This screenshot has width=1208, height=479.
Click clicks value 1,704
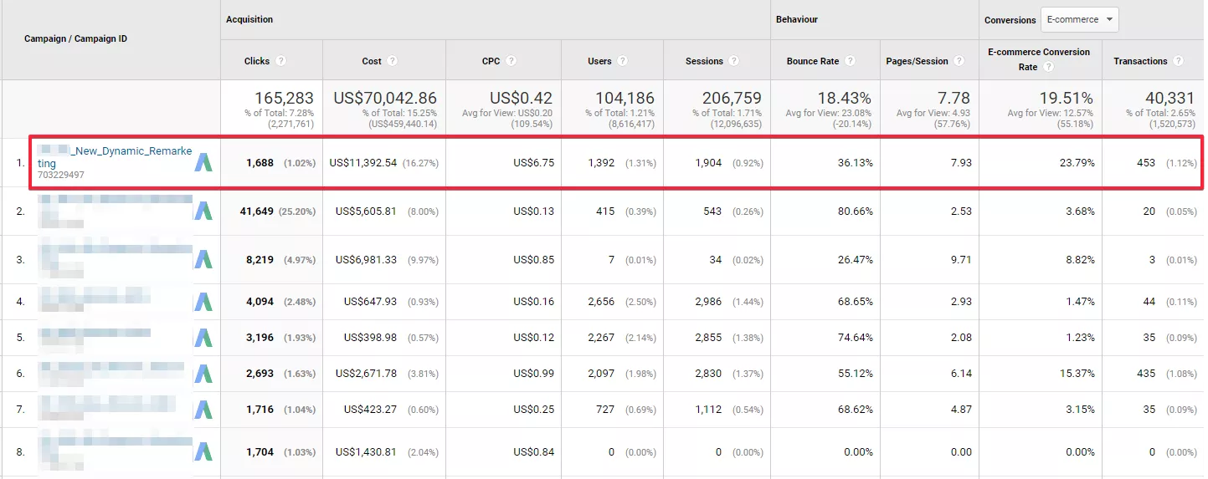point(260,452)
